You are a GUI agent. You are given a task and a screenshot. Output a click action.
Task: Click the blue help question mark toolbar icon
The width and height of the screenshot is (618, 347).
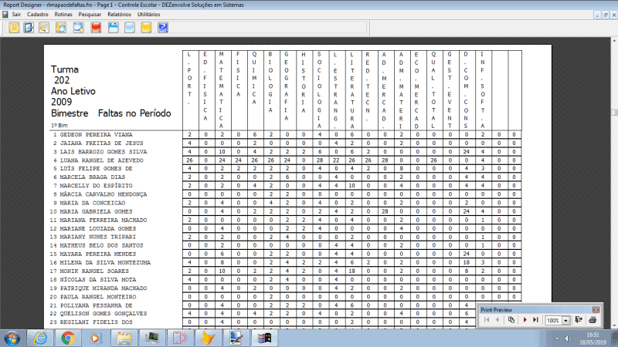[x=163, y=28]
